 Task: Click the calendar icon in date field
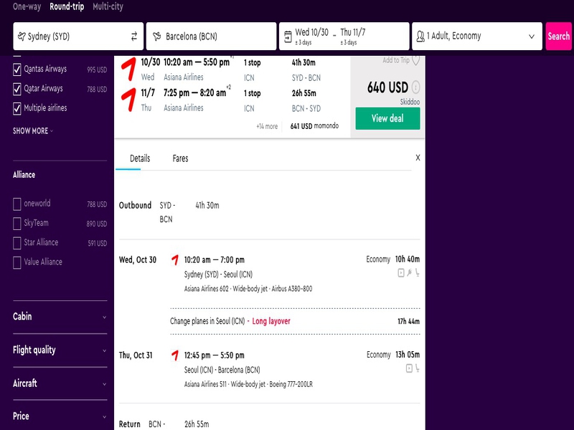tap(288, 37)
